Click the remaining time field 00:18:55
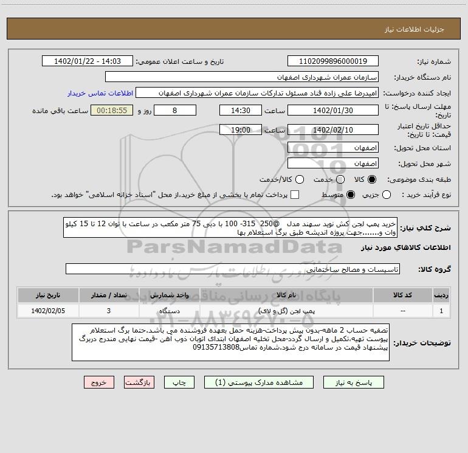Screen dimensions: 468x453 click(x=112, y=110)
